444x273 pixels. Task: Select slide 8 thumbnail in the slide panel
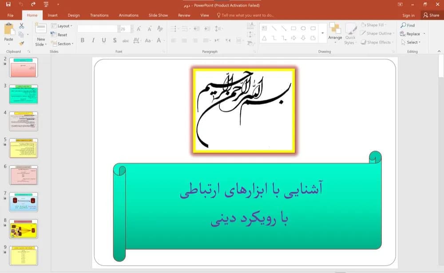(24, 229)
